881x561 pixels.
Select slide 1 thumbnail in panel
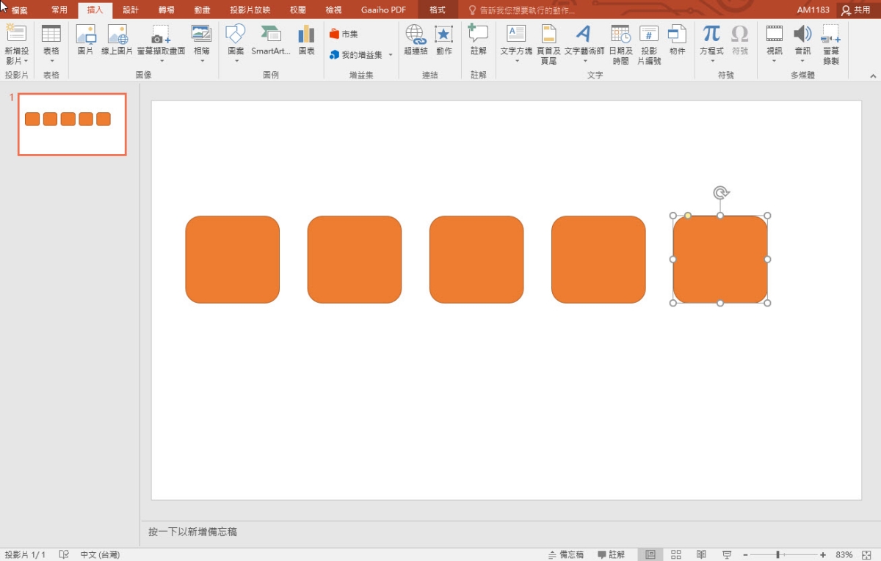click(x=72, y=124)
